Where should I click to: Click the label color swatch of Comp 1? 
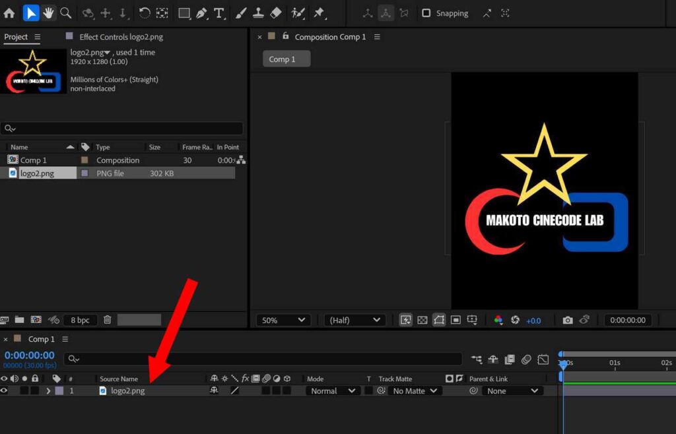tap(84, 160)
